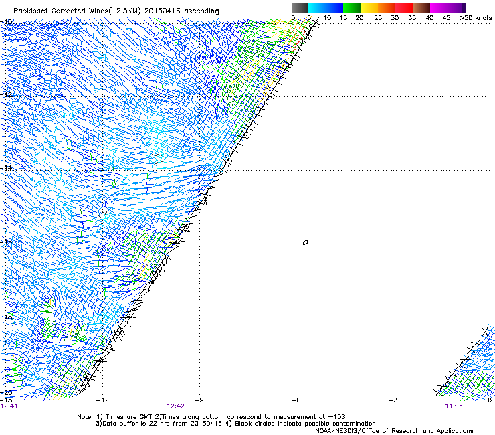The height and width of the screenshot is (435, 495).
Task: Click the 'Data buffer is 22 hrs' note line
Action: [159, 424]
